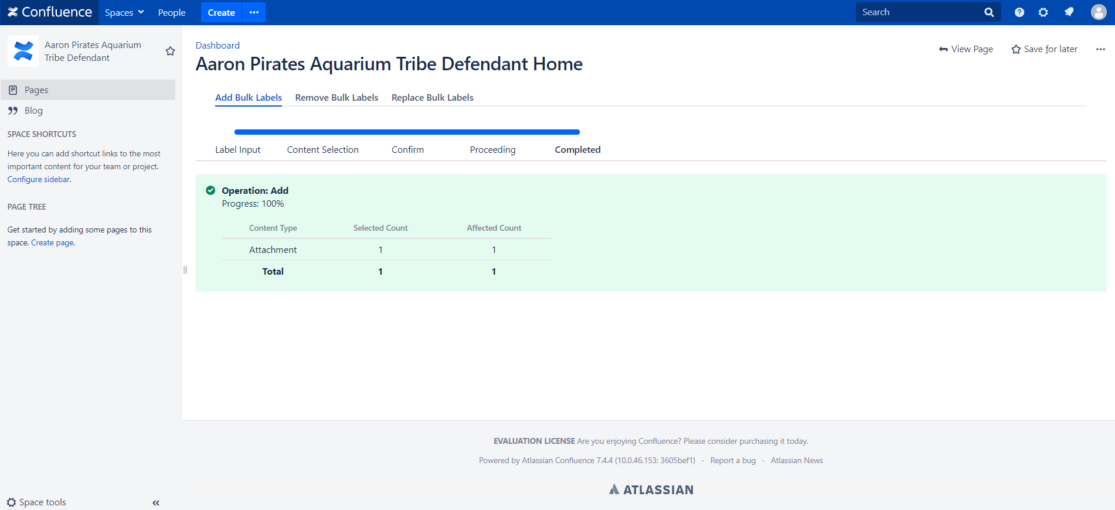Open the settings gear icon

coord(1043,12)
